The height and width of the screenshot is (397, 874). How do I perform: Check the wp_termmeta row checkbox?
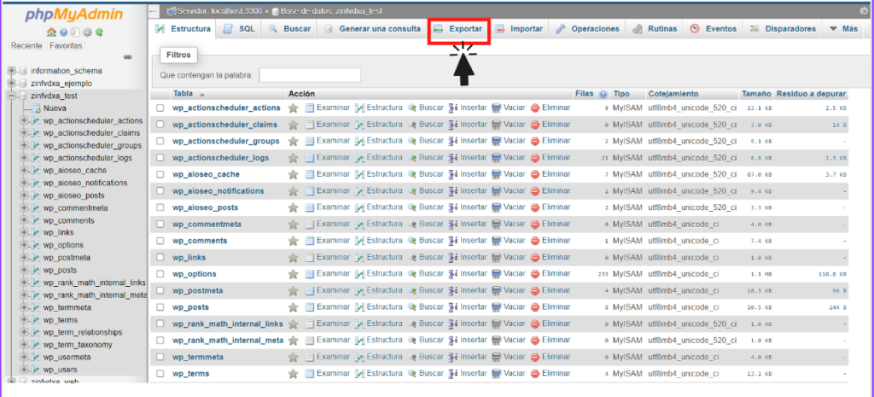(x=160, y=358)
